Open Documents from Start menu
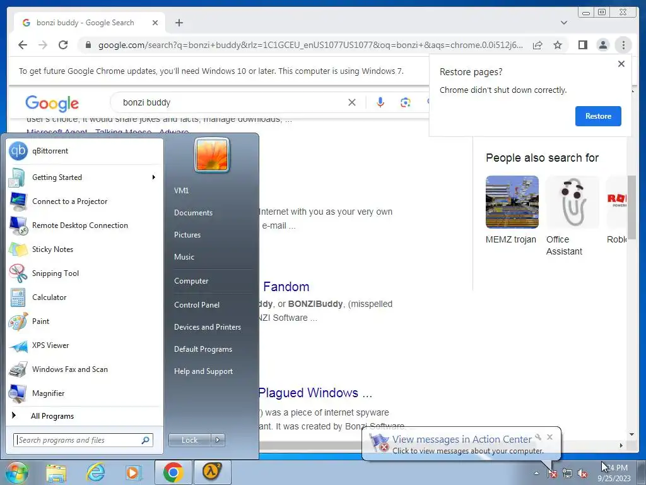 pyautogui.click(x=193, y=213)
